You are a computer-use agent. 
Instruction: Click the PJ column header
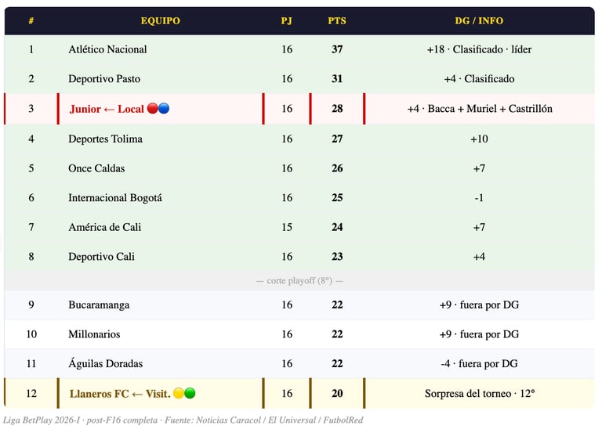[287, 21]
